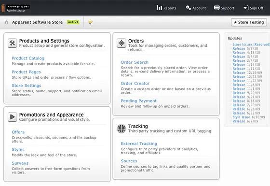Open Order Search link
The image size is (270, 186).
pyautogui.click(x=135, y=62)
